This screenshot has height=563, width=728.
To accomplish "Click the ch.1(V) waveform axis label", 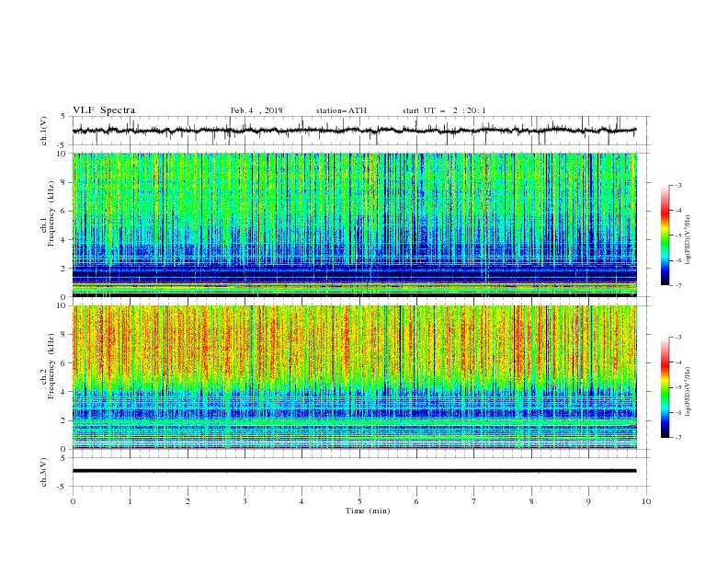I will click(x=44, y=131).
